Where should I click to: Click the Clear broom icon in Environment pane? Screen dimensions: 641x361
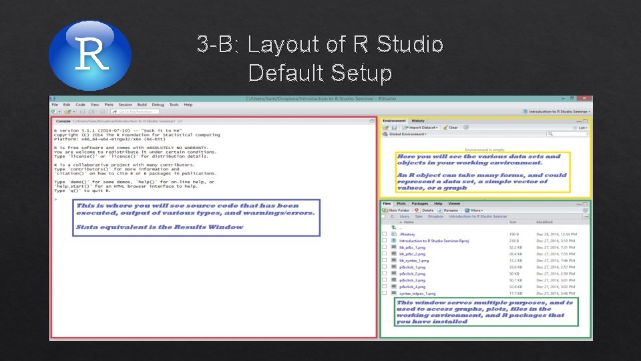445,128
